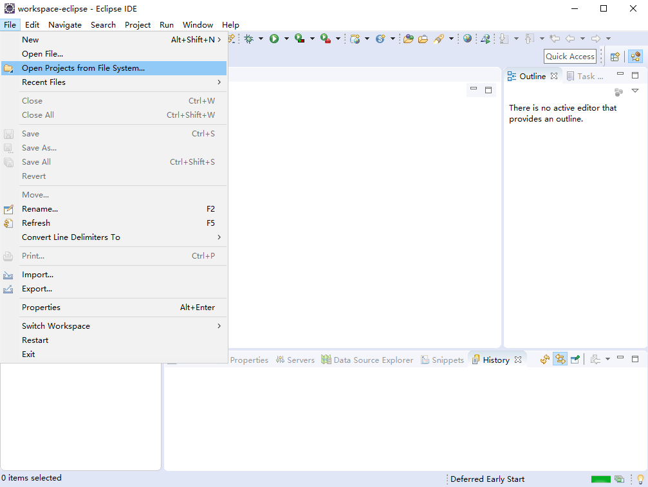This screenshot has width=648, height=487.
Task: Toggle Pin this view in History
Action: pyautogui.click(x=575, y=360)
